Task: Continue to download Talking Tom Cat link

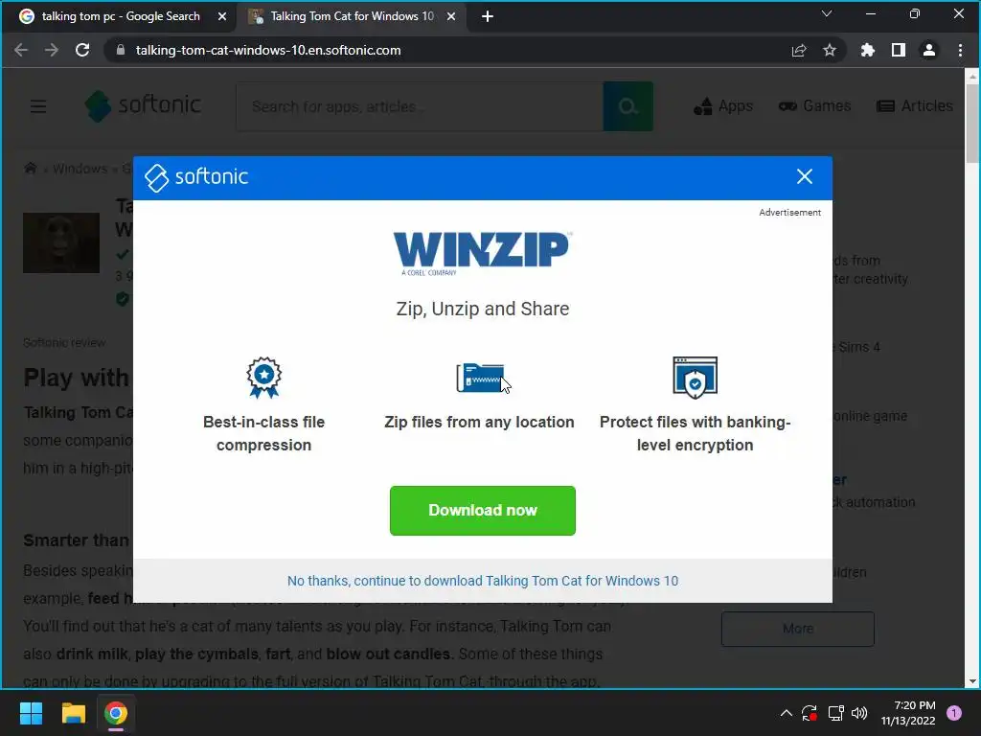Action: [x=483, y=581]
